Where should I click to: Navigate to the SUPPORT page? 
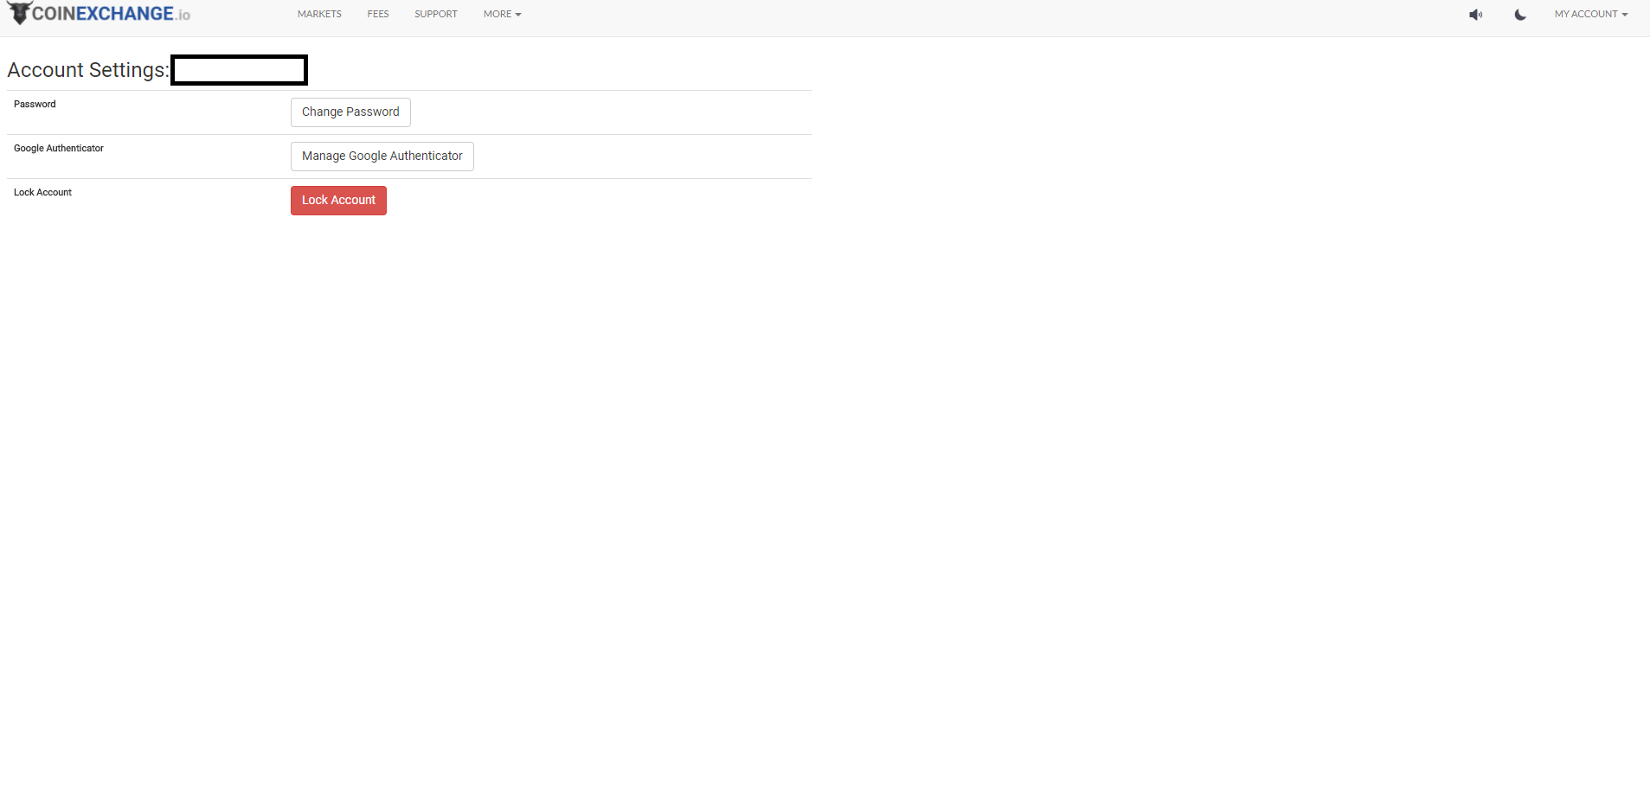click(x=435, y=15)
